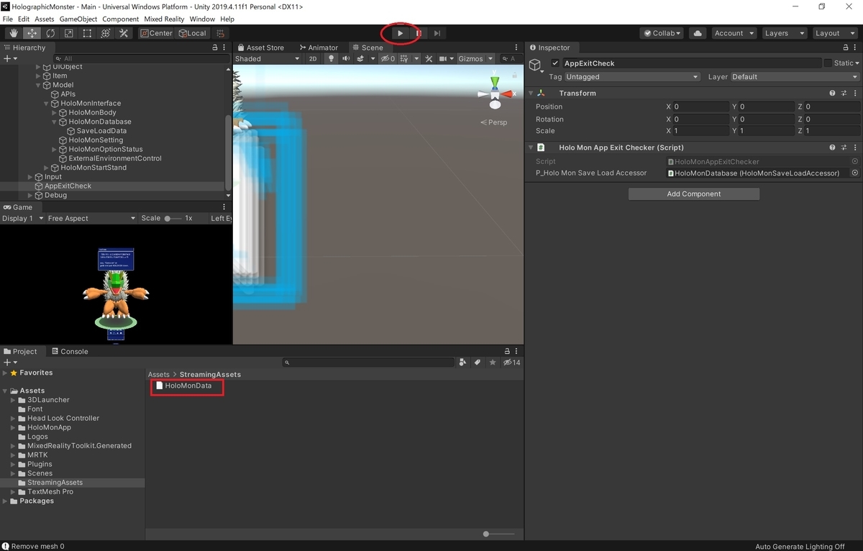The image size is (863, 551).
Task: Pick object for P_Holo Mon Save Load Accessor
Action: tap(855, 173)
